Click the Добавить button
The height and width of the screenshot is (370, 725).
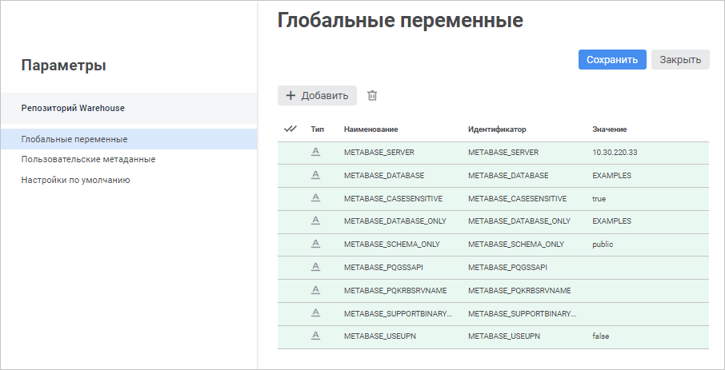[x=317, y=96]
